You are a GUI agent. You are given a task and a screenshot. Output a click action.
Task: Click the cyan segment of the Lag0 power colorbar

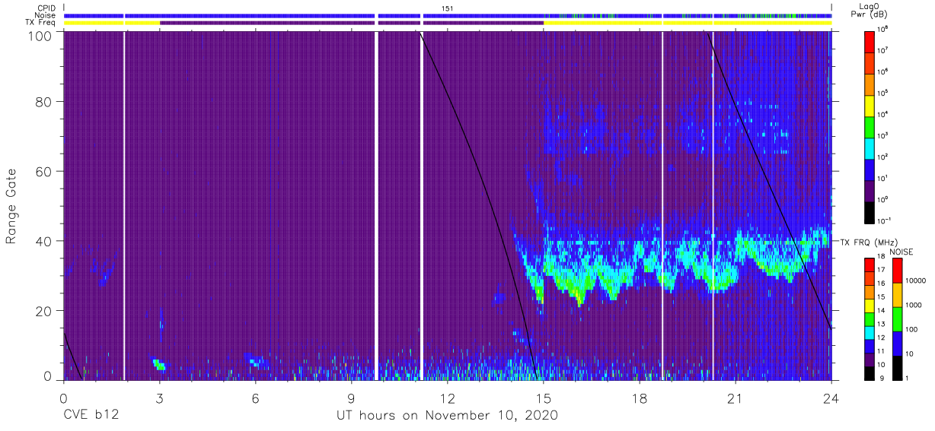click(870, 147)
